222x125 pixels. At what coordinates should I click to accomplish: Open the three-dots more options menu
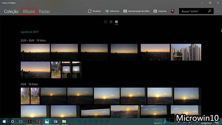point(218,11)
